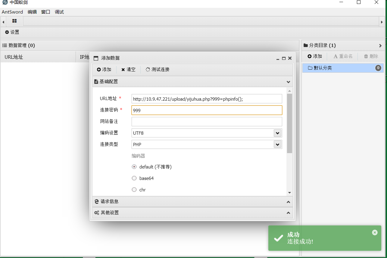The width and height of the screenshot is (387, 258).
Task: Collapse the category directory panel arrow
Action: (x=380, y=46)
